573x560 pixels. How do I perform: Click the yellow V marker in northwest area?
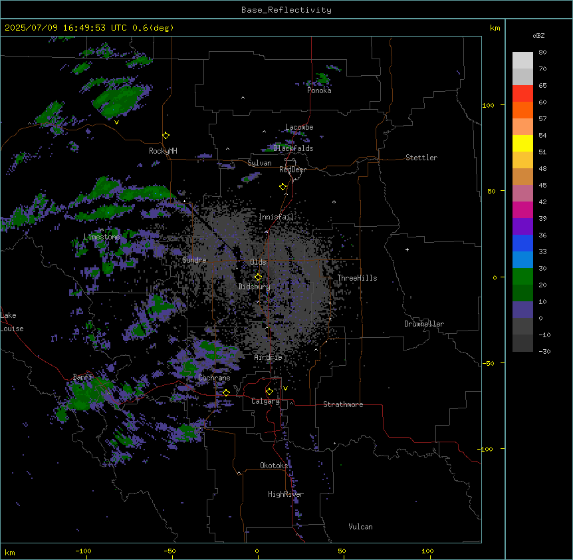(x=116, y=122)
